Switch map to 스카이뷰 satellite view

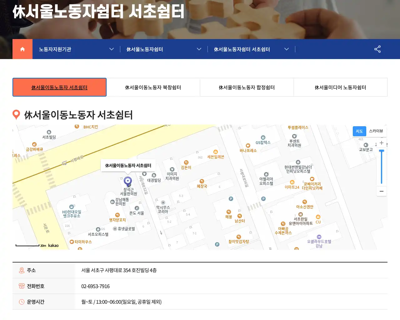click(x=376, y=131)
